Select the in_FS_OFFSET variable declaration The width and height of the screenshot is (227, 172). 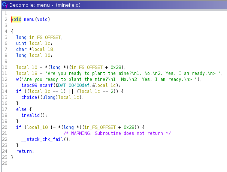(46, 37)
